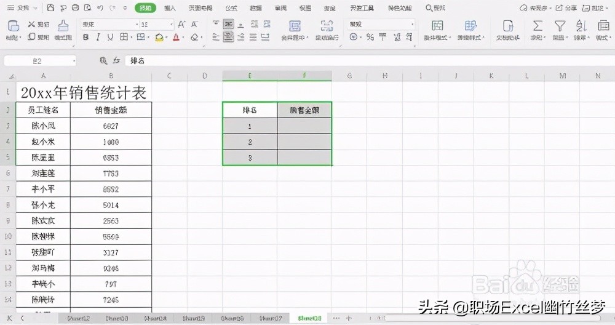Switch to the Insert ribbon tab
The height and width of the screenshot is (325, 615).
[x=170, y=8]
